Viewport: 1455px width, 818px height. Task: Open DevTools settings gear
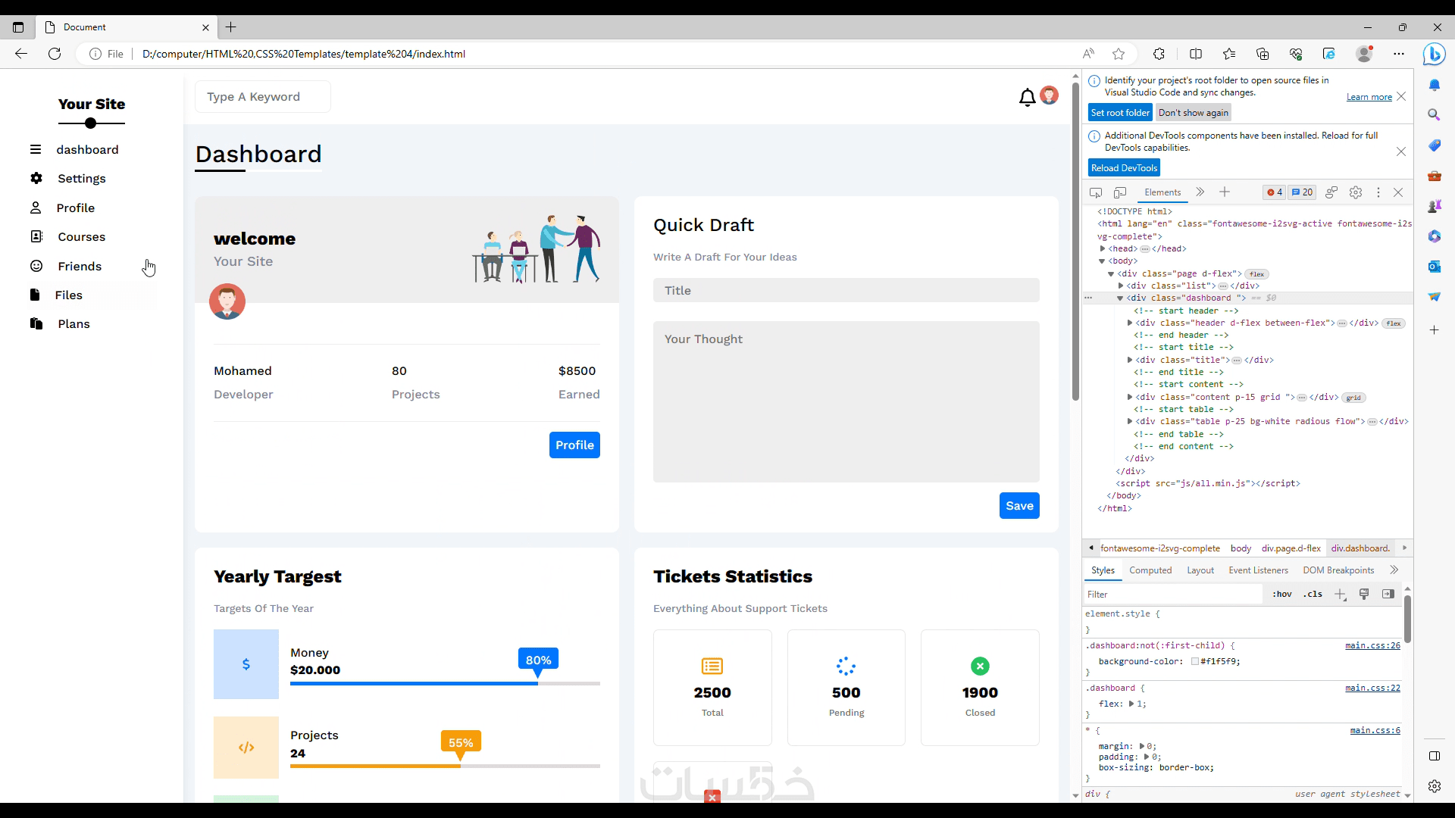1356,192
